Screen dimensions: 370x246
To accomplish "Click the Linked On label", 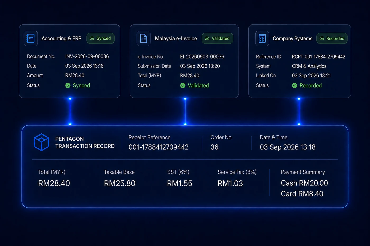I will coord(266,76).
